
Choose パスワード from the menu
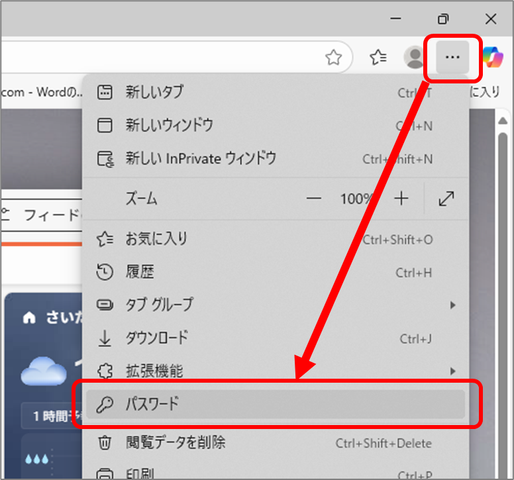point(276,404)
